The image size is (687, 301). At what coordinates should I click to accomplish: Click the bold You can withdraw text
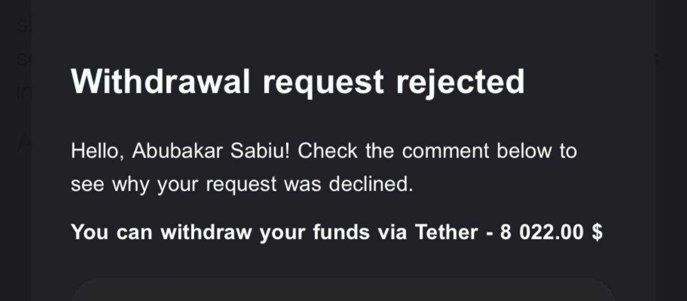(x=161, y=232)
